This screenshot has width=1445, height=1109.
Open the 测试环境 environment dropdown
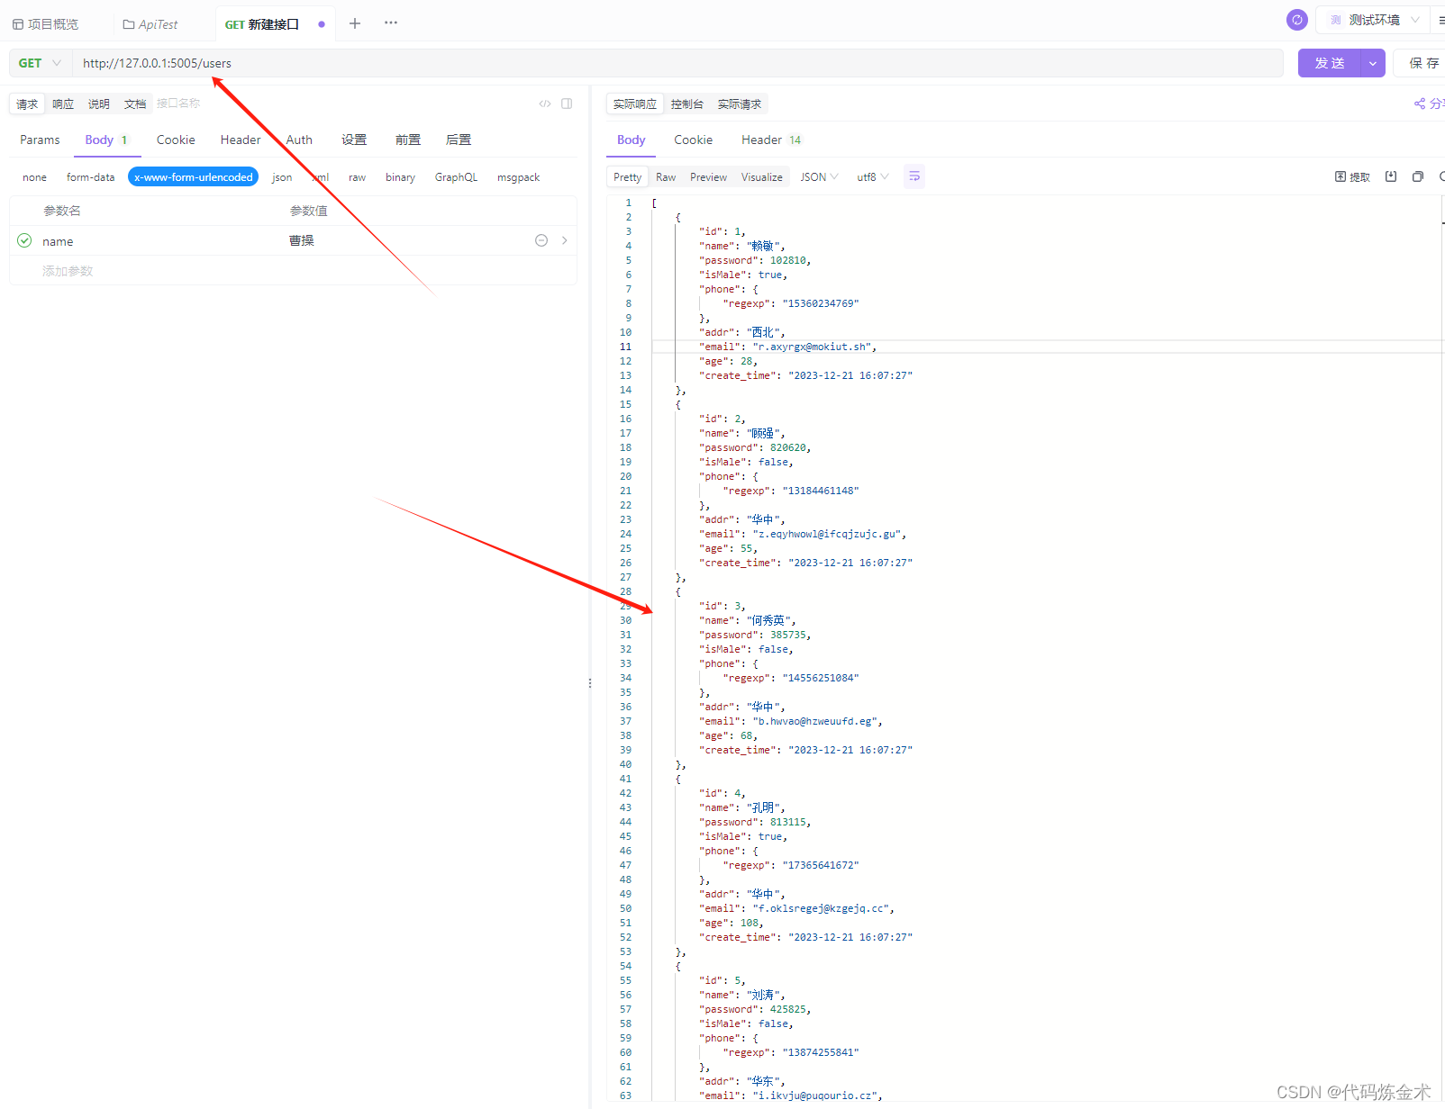(1376, 20)
